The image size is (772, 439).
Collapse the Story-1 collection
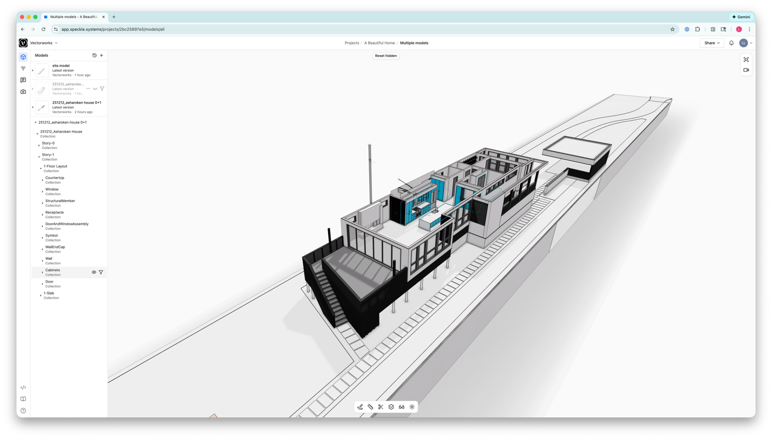[x=38, y=156]
